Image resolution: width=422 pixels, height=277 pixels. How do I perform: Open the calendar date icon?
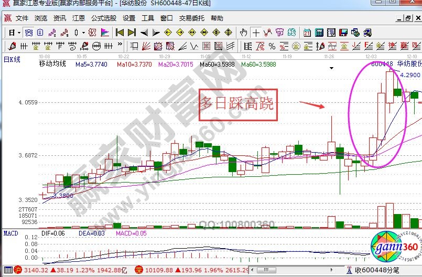[x=307, y=33]
